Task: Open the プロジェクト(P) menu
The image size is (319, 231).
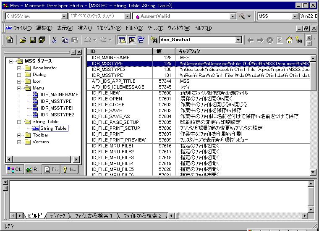Action: tap(109, 28)
